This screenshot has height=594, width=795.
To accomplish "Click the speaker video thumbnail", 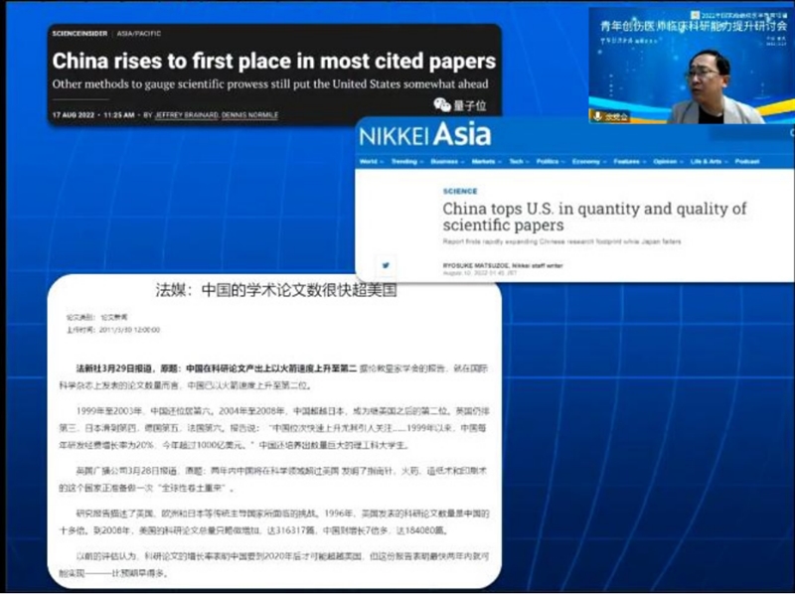I will [x=692, y=66].
